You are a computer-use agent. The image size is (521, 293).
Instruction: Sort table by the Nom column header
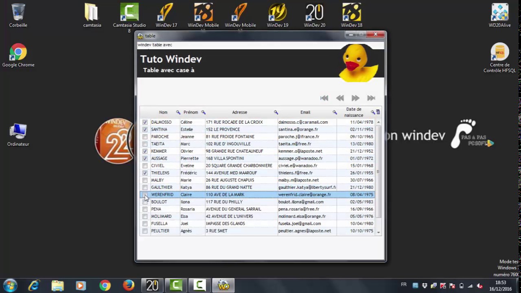click(163, 112)
